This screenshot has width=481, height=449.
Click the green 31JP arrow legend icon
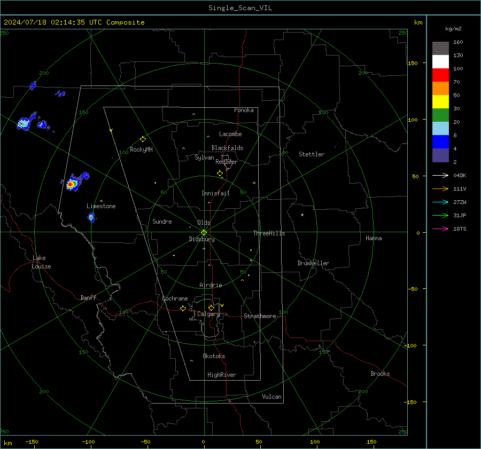[440, 216]
